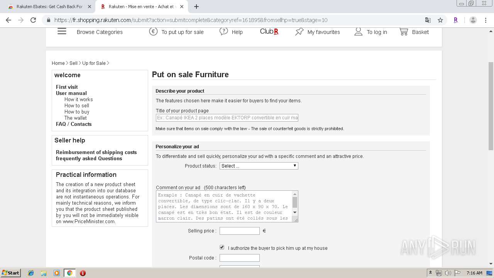The height and width of the screenshot is (278, 494).
Task: Click the Selling price input field
Action: tap(240, 231)
